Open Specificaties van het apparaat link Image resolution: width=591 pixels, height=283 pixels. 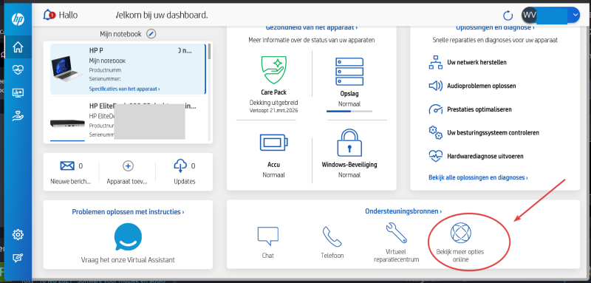point(124,89)
